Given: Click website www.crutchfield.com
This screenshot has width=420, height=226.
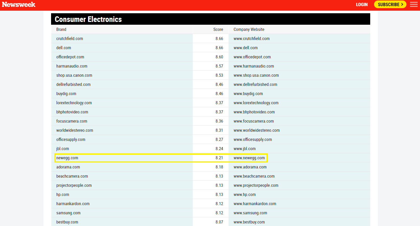Looking at the screenshot, I should point(251,39).
